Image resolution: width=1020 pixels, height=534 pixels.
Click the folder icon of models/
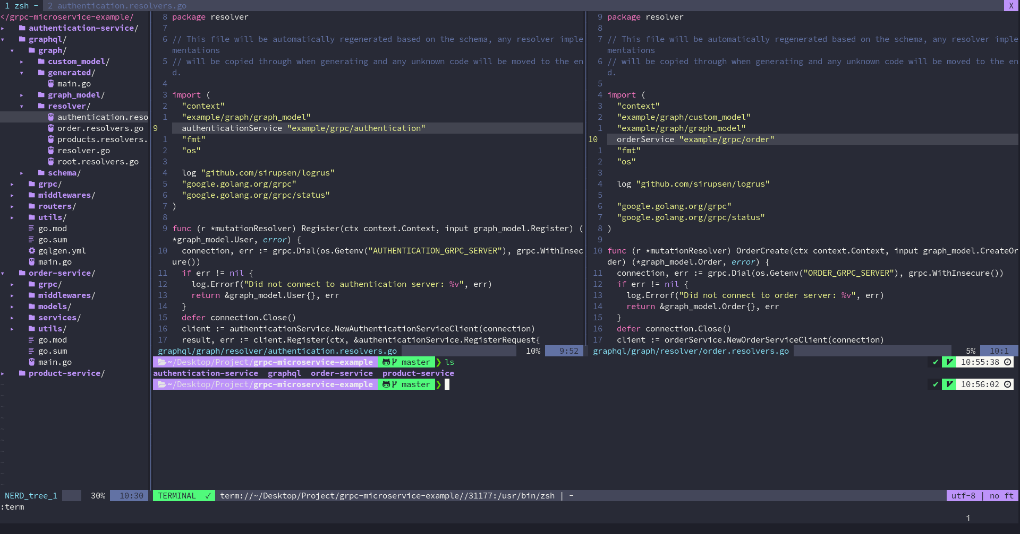coord(32,307)
